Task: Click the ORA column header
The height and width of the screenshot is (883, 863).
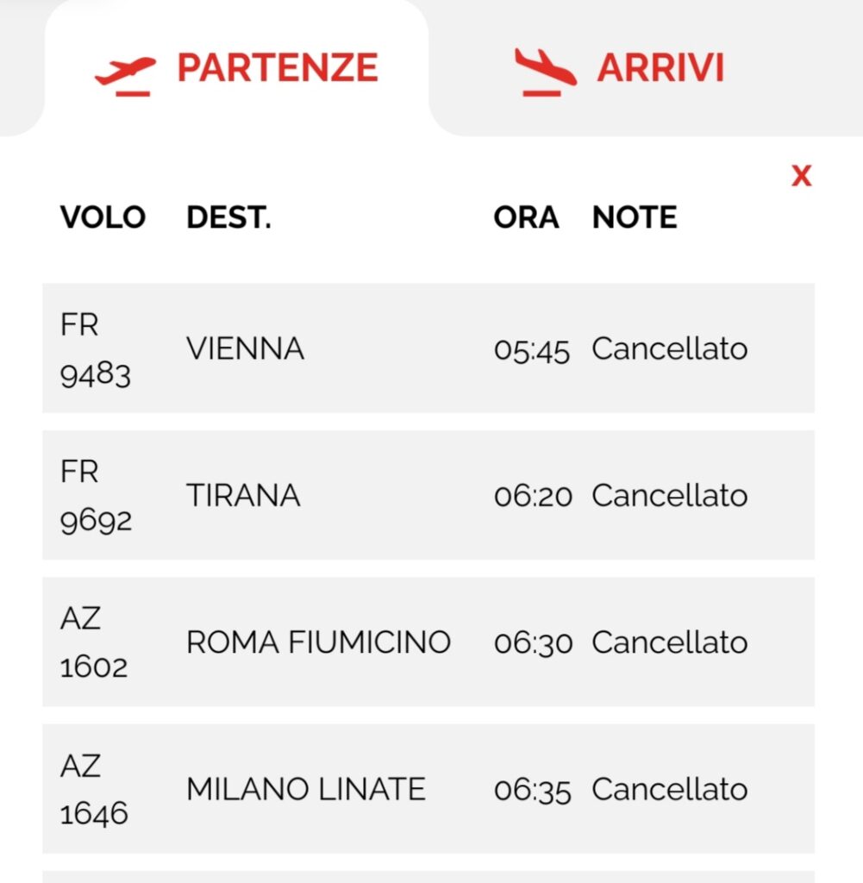Action: click(527, 217)
